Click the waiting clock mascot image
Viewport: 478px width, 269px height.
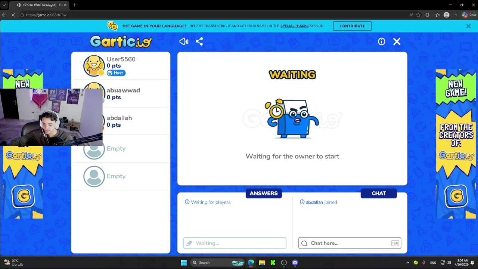[x=292, y=118]
